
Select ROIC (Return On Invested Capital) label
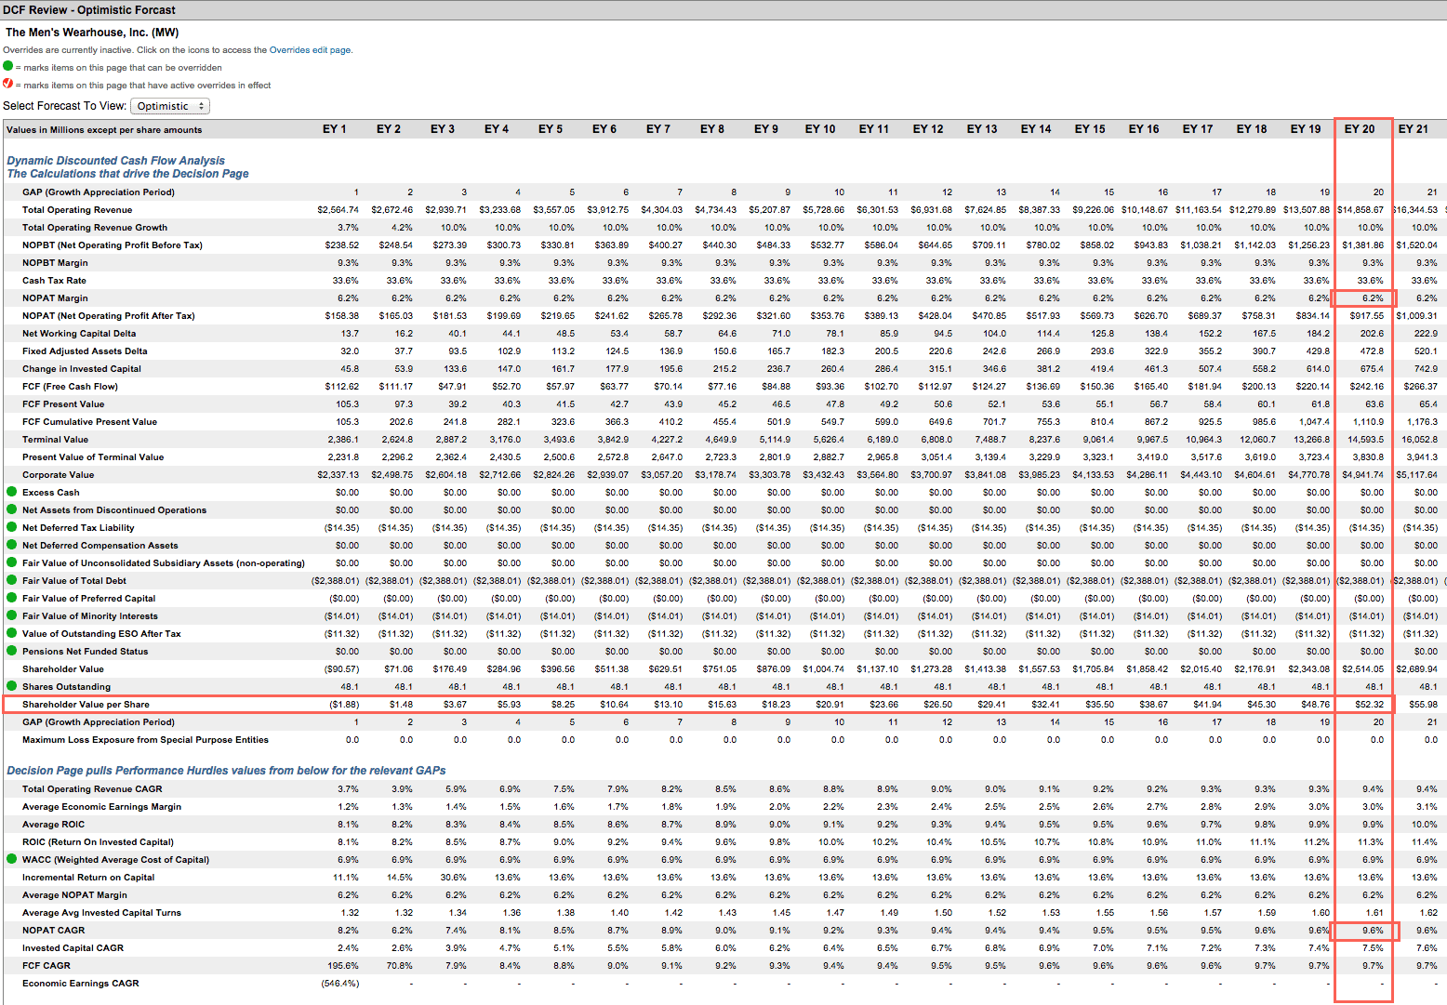(x=98, y=842)
